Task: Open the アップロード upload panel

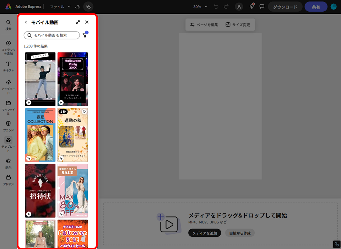Action: (x=9, y=86)
